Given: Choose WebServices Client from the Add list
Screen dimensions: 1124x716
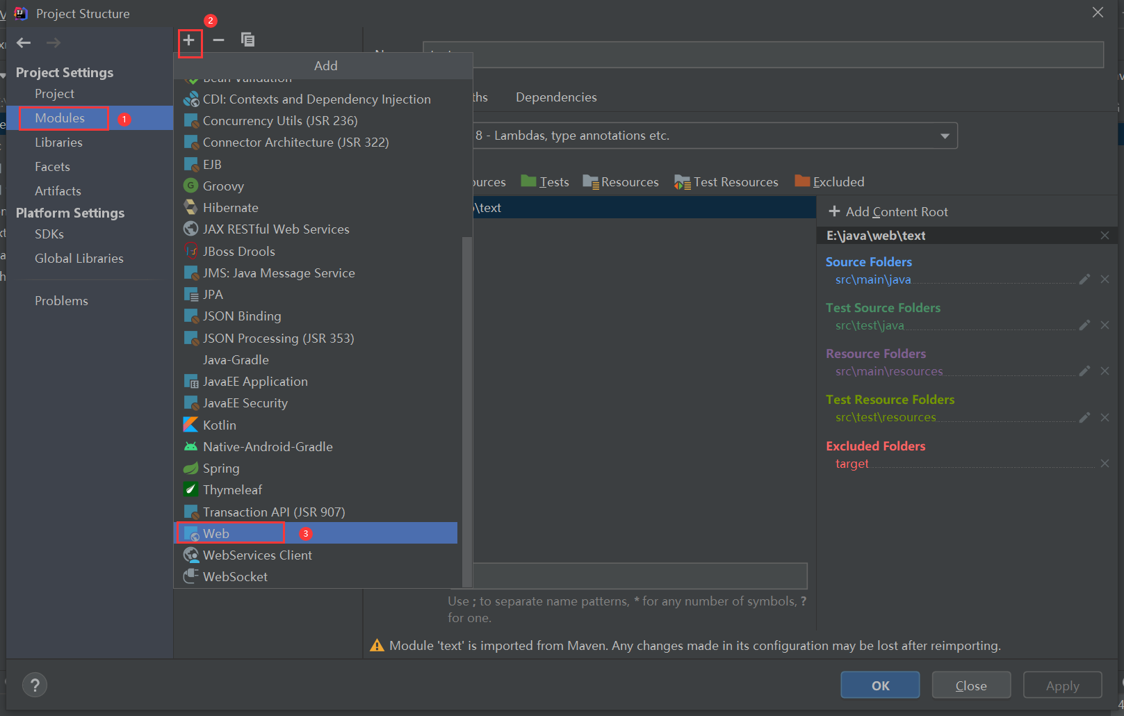Looking at the screenshot, I should [x=316, y=555].
